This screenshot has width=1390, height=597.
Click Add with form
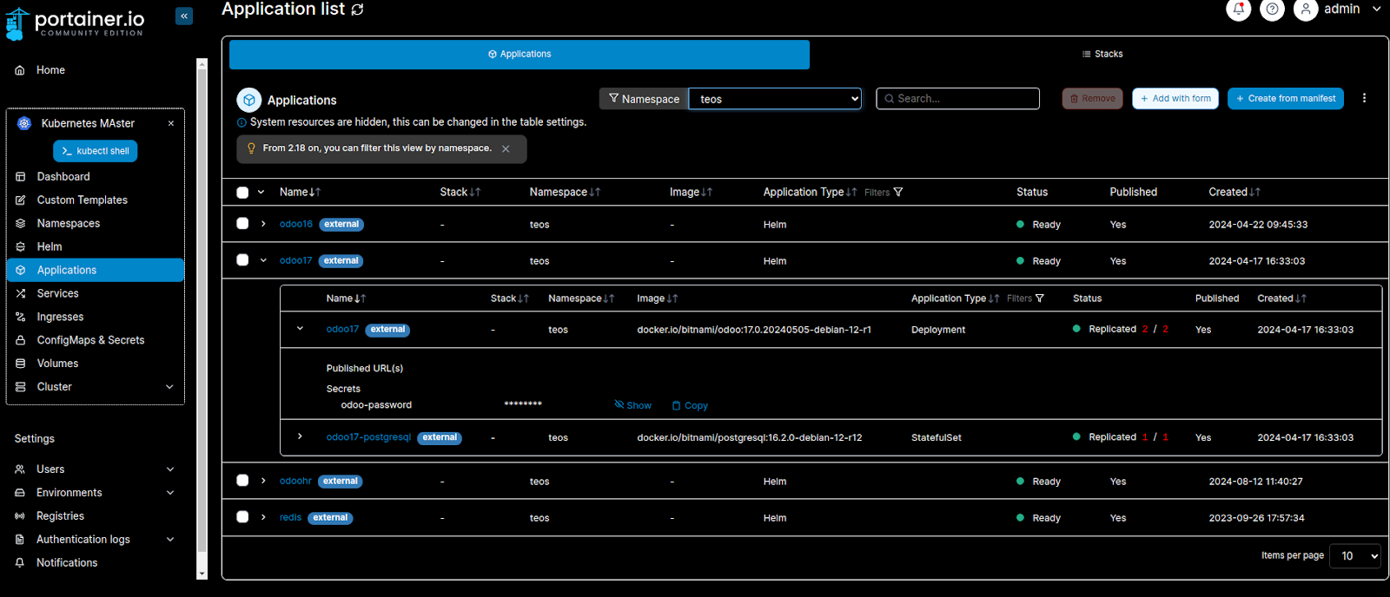pyautogui.click(x=1175, y=99)
